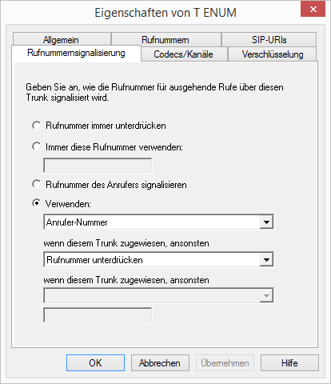Select the Verwenden radio button

(x=37, y=203)
